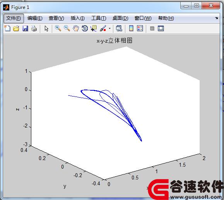Screen dimensions: 224x200
Task: Click the Link Plot icon
Action: [119, 28]
